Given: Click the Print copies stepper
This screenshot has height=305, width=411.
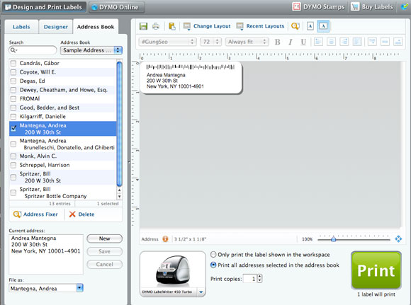Looking at the screenshot, I should click(x=259, y=278).
